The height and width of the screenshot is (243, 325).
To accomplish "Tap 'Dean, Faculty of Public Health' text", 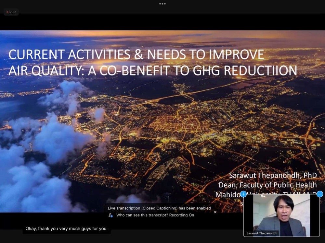I will pos(267,185).
